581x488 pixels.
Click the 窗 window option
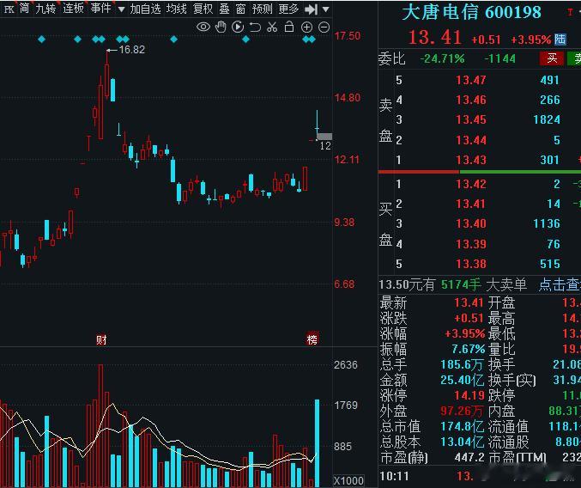tap(240, 9)
